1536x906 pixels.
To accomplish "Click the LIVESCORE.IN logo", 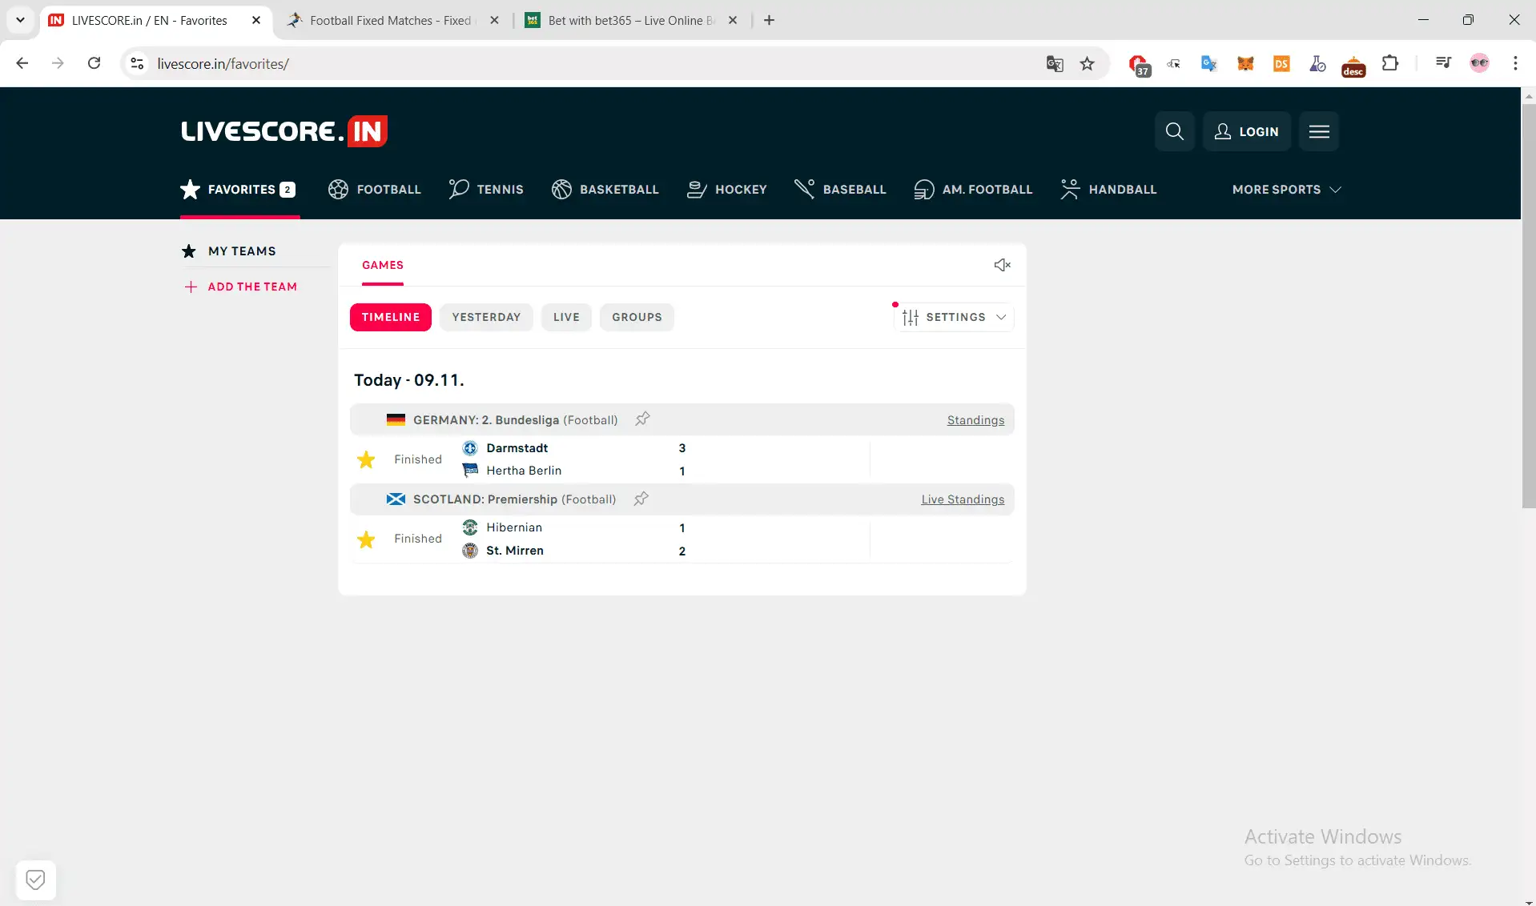I will click(284, 131).
